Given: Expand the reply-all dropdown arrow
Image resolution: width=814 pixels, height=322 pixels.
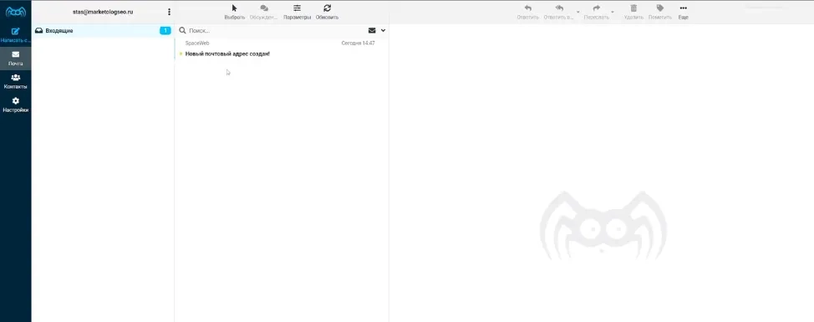Looking at the screenshot, I should pos(578,12).
